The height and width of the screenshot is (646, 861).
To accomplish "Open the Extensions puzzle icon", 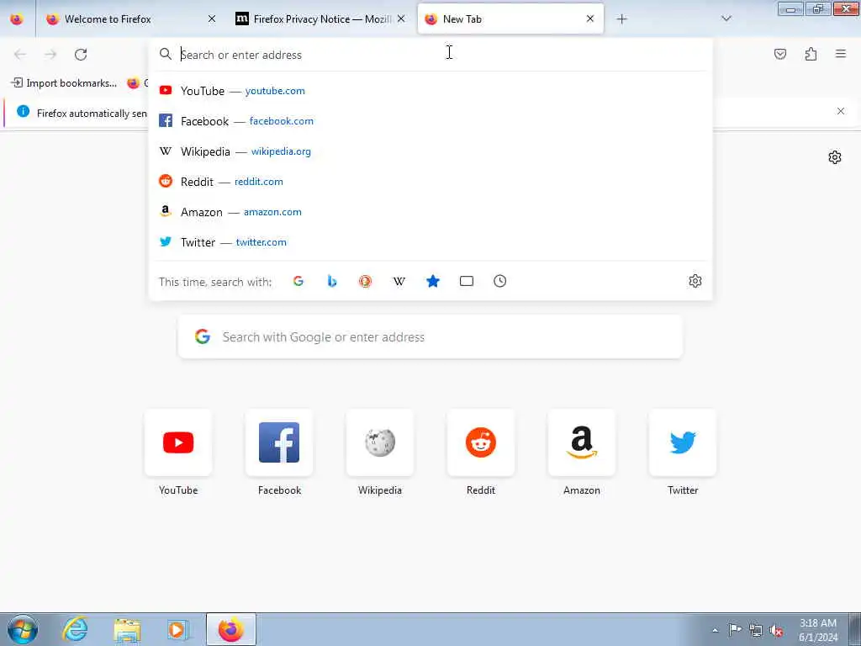I will click(811, 54).
